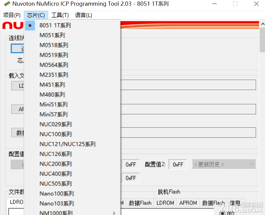Choose Nano100系列 from chip list

tap(72, 193)
